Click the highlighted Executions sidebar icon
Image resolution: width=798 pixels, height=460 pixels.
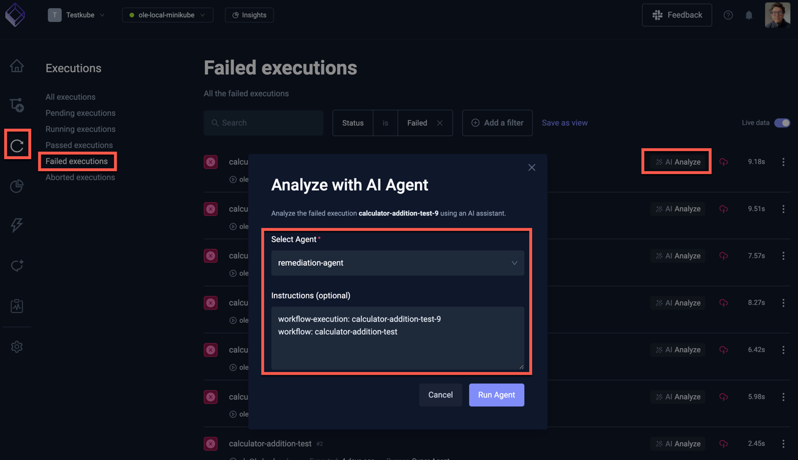(x=17, y=144)
